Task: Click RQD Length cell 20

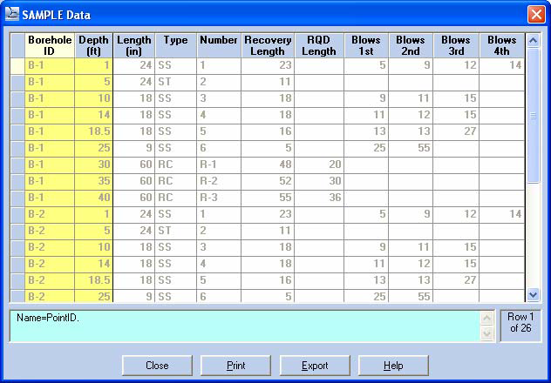Action: [319, 165]
